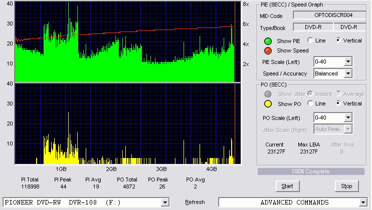Viewport: 372px width, 210px height.
Task: Click the Show PO label
Action: tap(289, 104)
